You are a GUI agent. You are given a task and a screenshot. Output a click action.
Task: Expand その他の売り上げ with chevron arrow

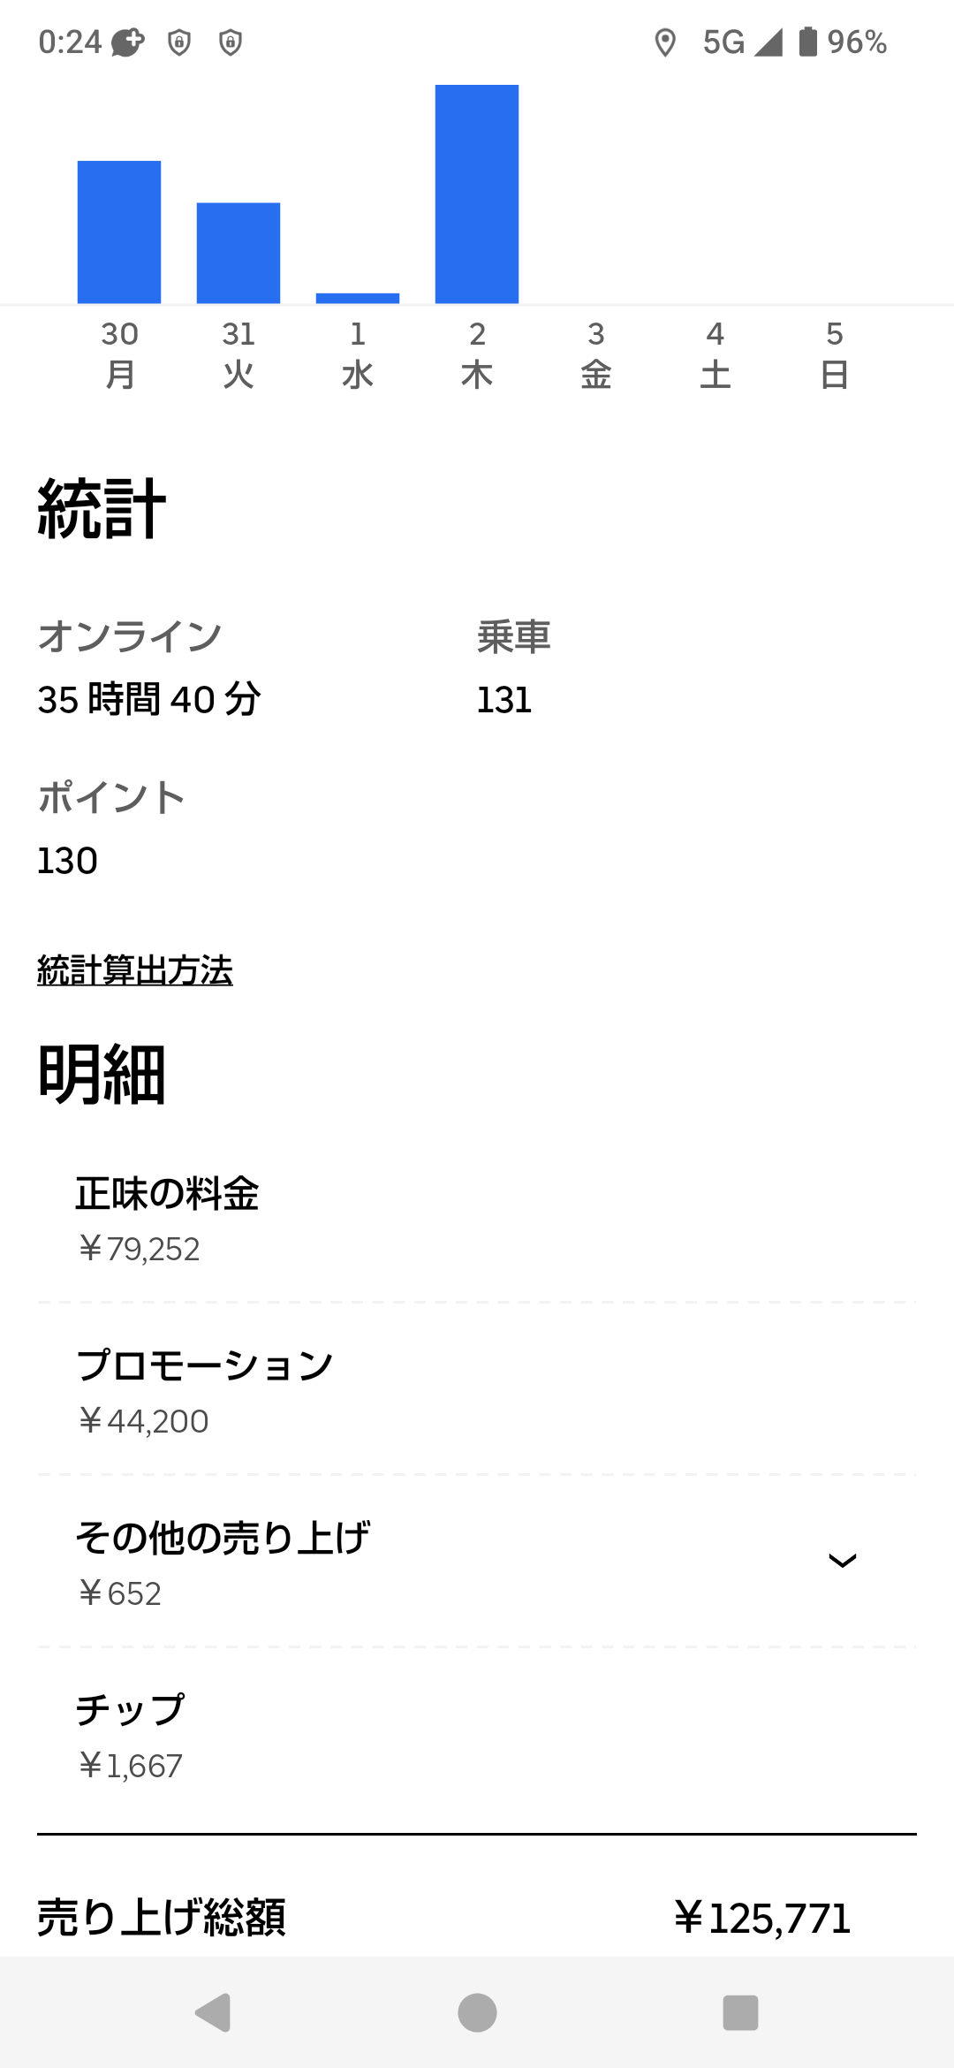842,1561
